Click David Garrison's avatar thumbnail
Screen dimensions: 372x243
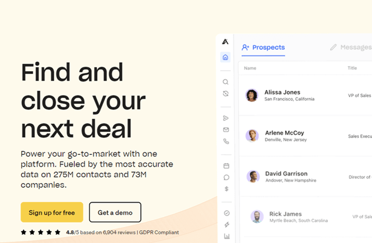coord(252,176)
